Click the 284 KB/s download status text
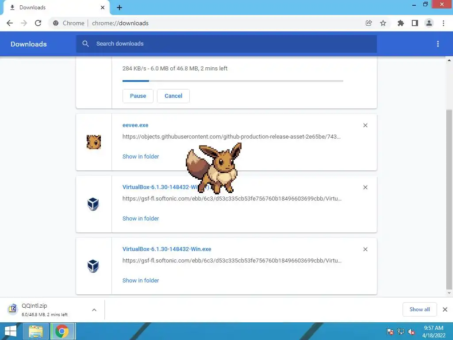 tap(175, 69)
